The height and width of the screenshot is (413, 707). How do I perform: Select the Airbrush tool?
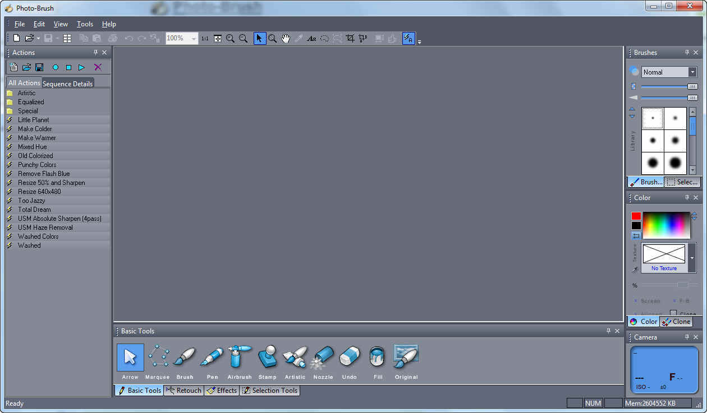[x=240, y=357]
